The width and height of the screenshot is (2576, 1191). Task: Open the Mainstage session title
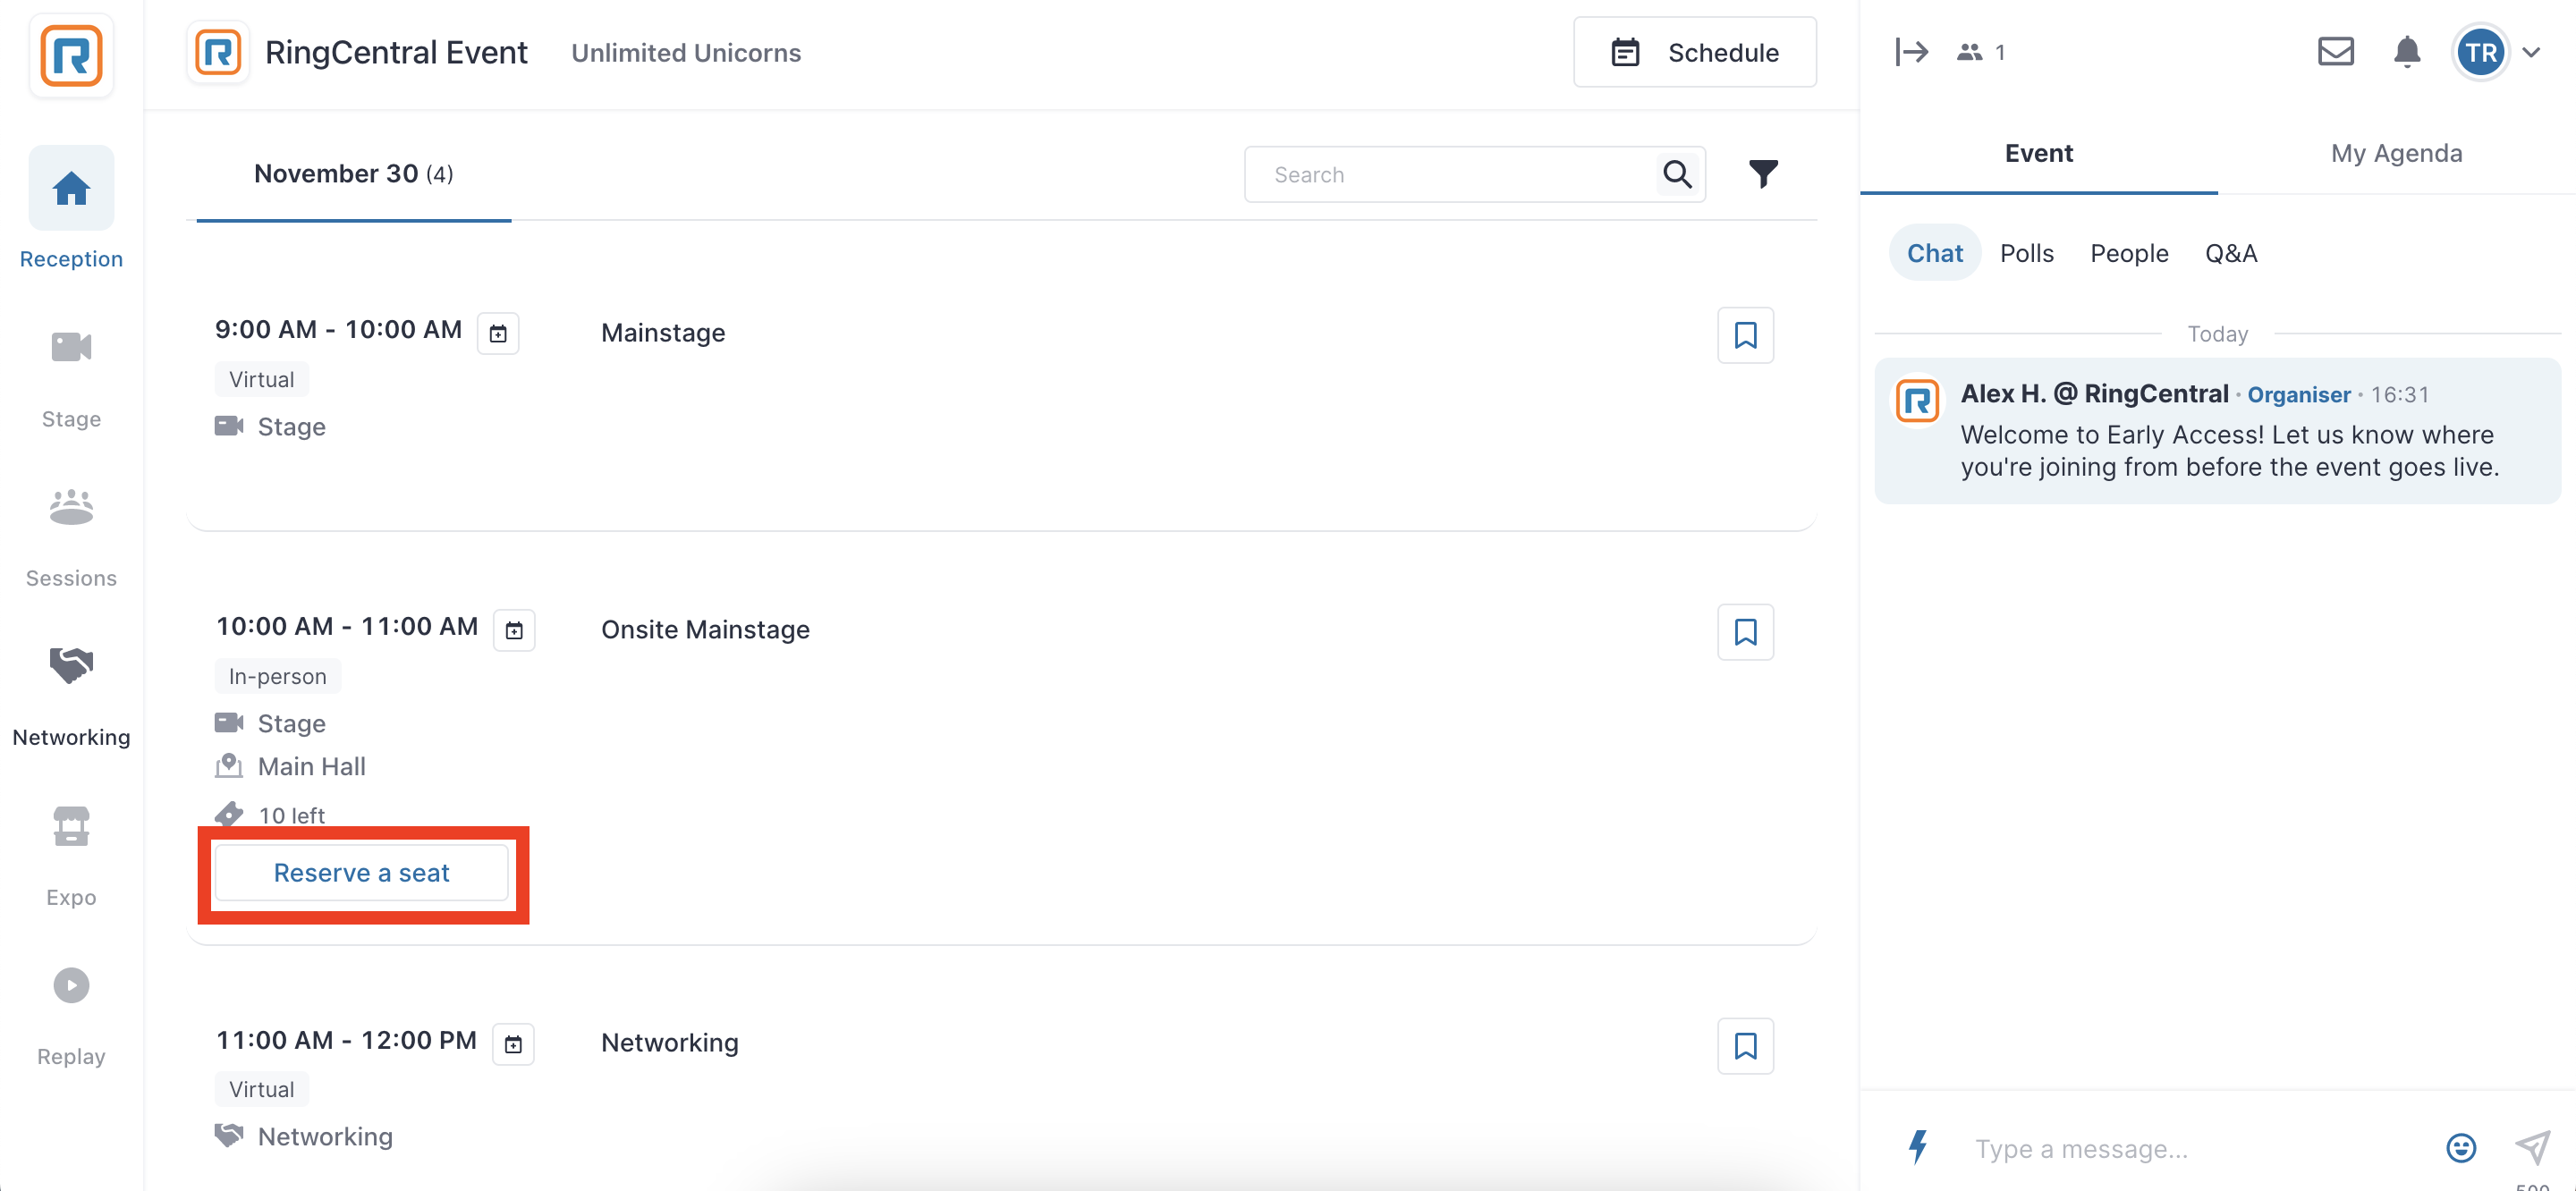663,333
